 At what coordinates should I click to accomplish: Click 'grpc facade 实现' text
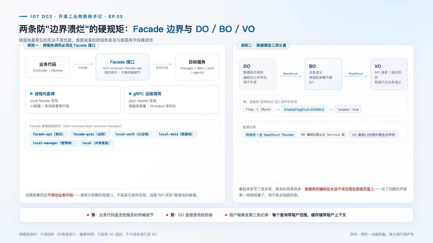pos(143,101)
